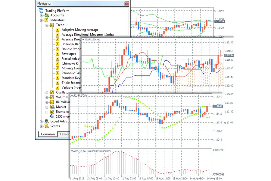Click the 11 Aug 2015 time axis label

point(77,178)
